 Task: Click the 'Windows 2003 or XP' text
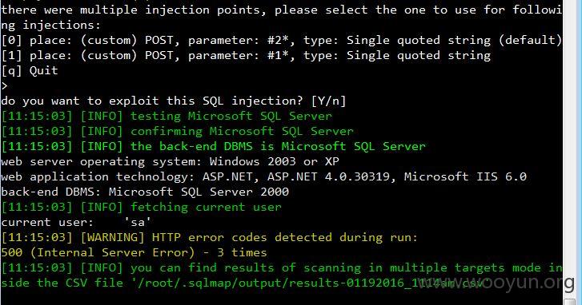(275, 162)
